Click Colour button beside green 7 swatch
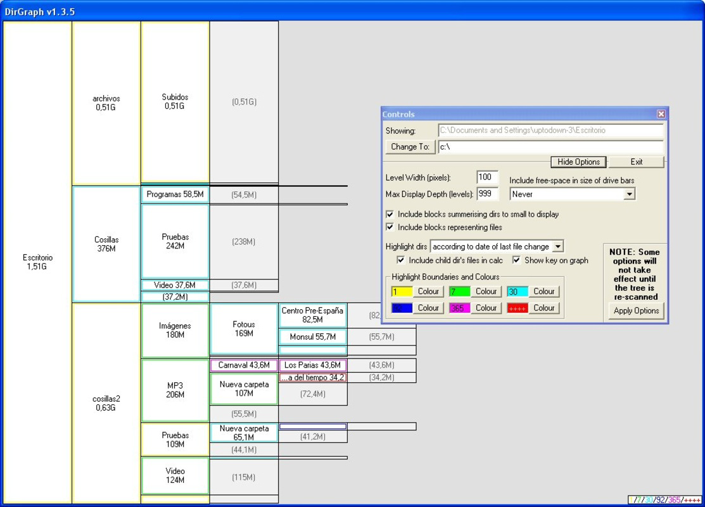This screenshot has height=507, width=705. coord(486,292)
